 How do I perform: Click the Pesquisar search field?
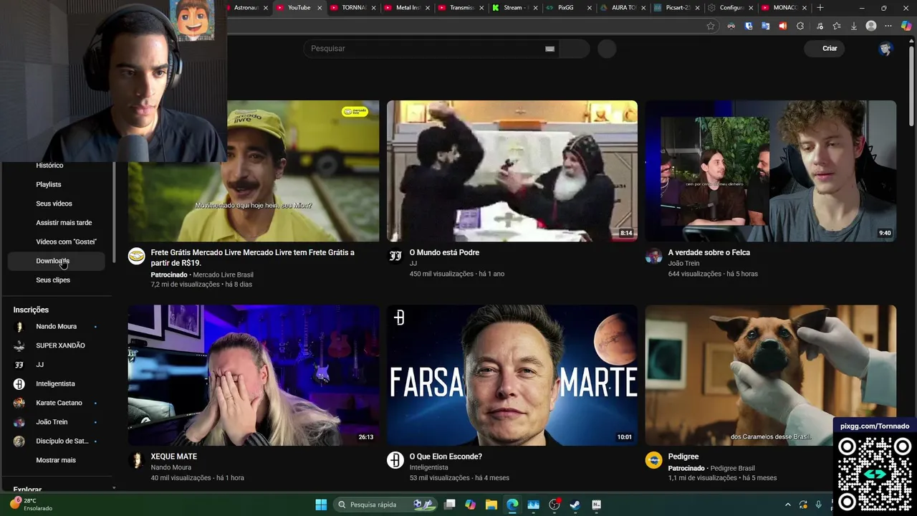[430, 49]
